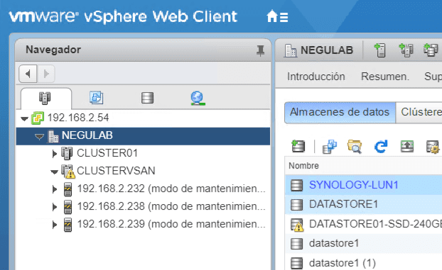Collapse the CLUSTERVSAN node
The width and height of the screenshot is (442, 270).
coord(54,171)
